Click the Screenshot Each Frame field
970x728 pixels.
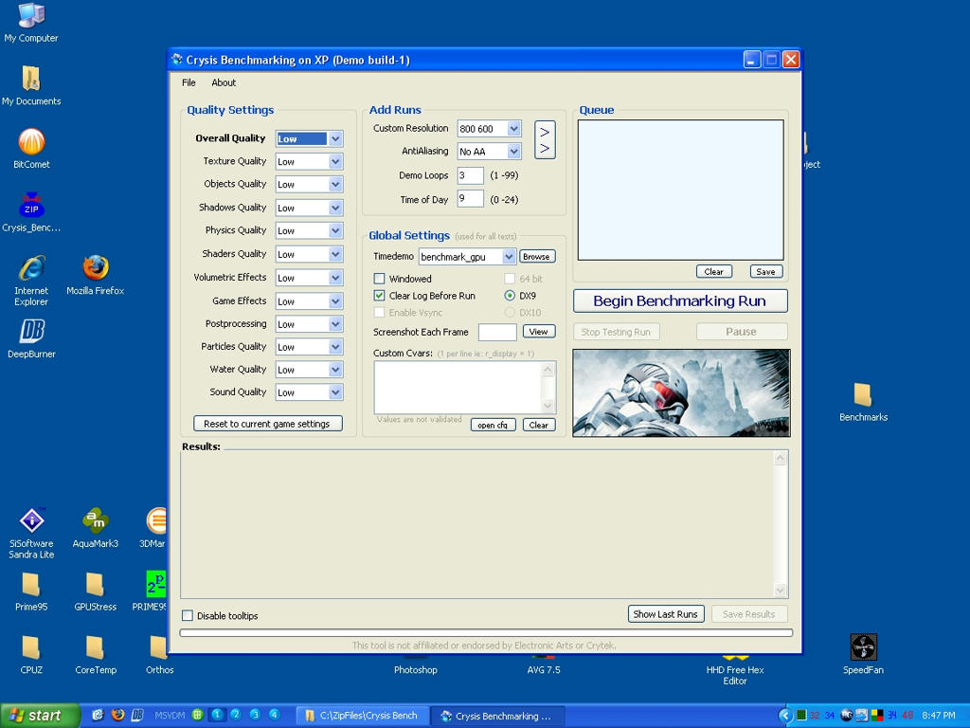coord(497,332)
